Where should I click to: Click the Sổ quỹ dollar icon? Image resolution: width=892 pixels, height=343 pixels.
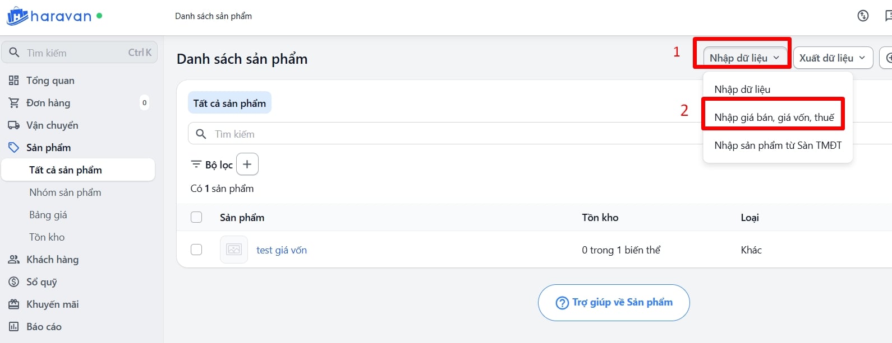pyautogui.click(x=14, y=282)
